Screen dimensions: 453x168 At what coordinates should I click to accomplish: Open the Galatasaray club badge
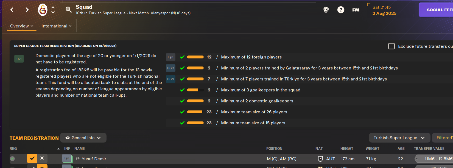point(43,10)
